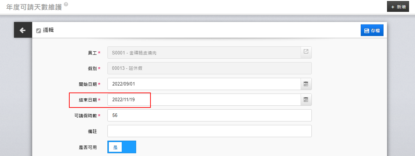Viewport: 415px width, 156px height.
Task: Click the help icon beside the page title
Action: [66, 4]
